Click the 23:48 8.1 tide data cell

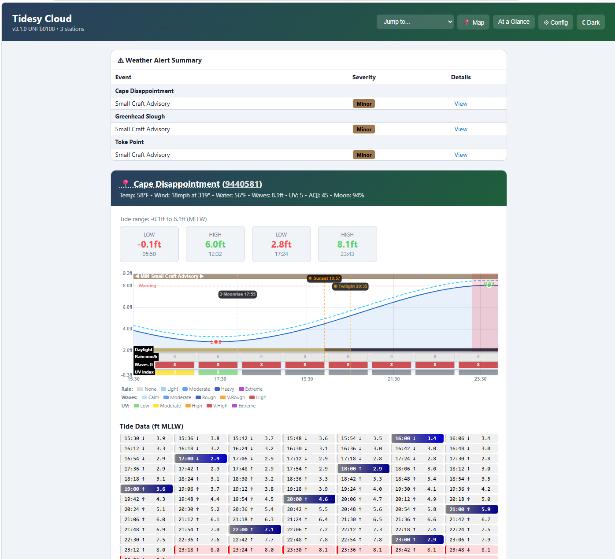471,550
